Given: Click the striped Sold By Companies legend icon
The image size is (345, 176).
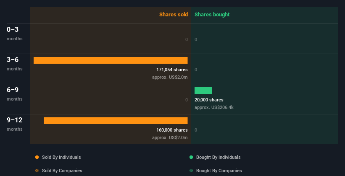Looking at the screenshot, I should (37, 171).
